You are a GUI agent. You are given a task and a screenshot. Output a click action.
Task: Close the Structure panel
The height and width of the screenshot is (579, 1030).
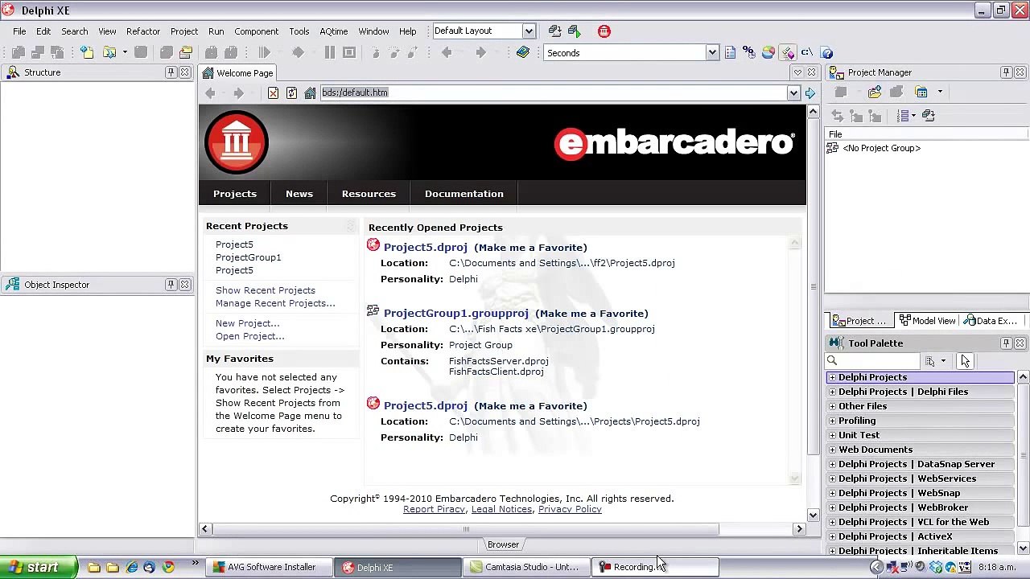tap(185, 72)
